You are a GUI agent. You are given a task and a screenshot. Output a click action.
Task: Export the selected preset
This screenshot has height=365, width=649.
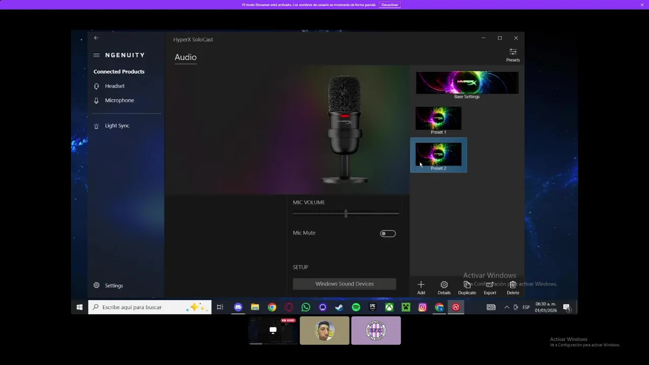coord(490,287)
